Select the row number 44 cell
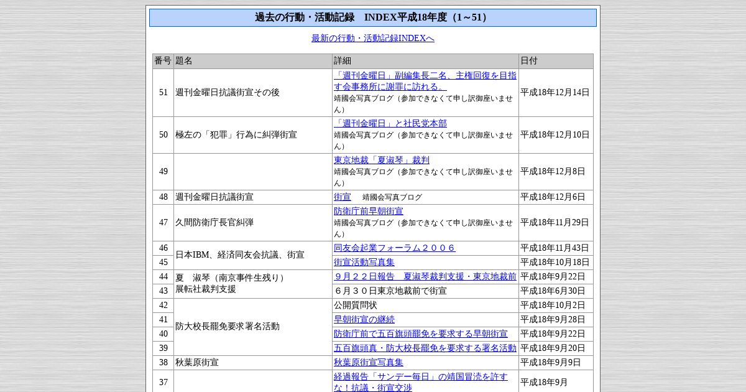 click(x=163, y=276)
